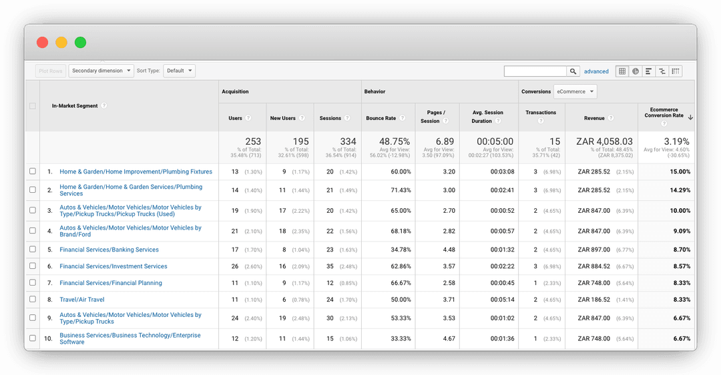
Task: Switch to the pivot table view icon
Action: [675, 71]
